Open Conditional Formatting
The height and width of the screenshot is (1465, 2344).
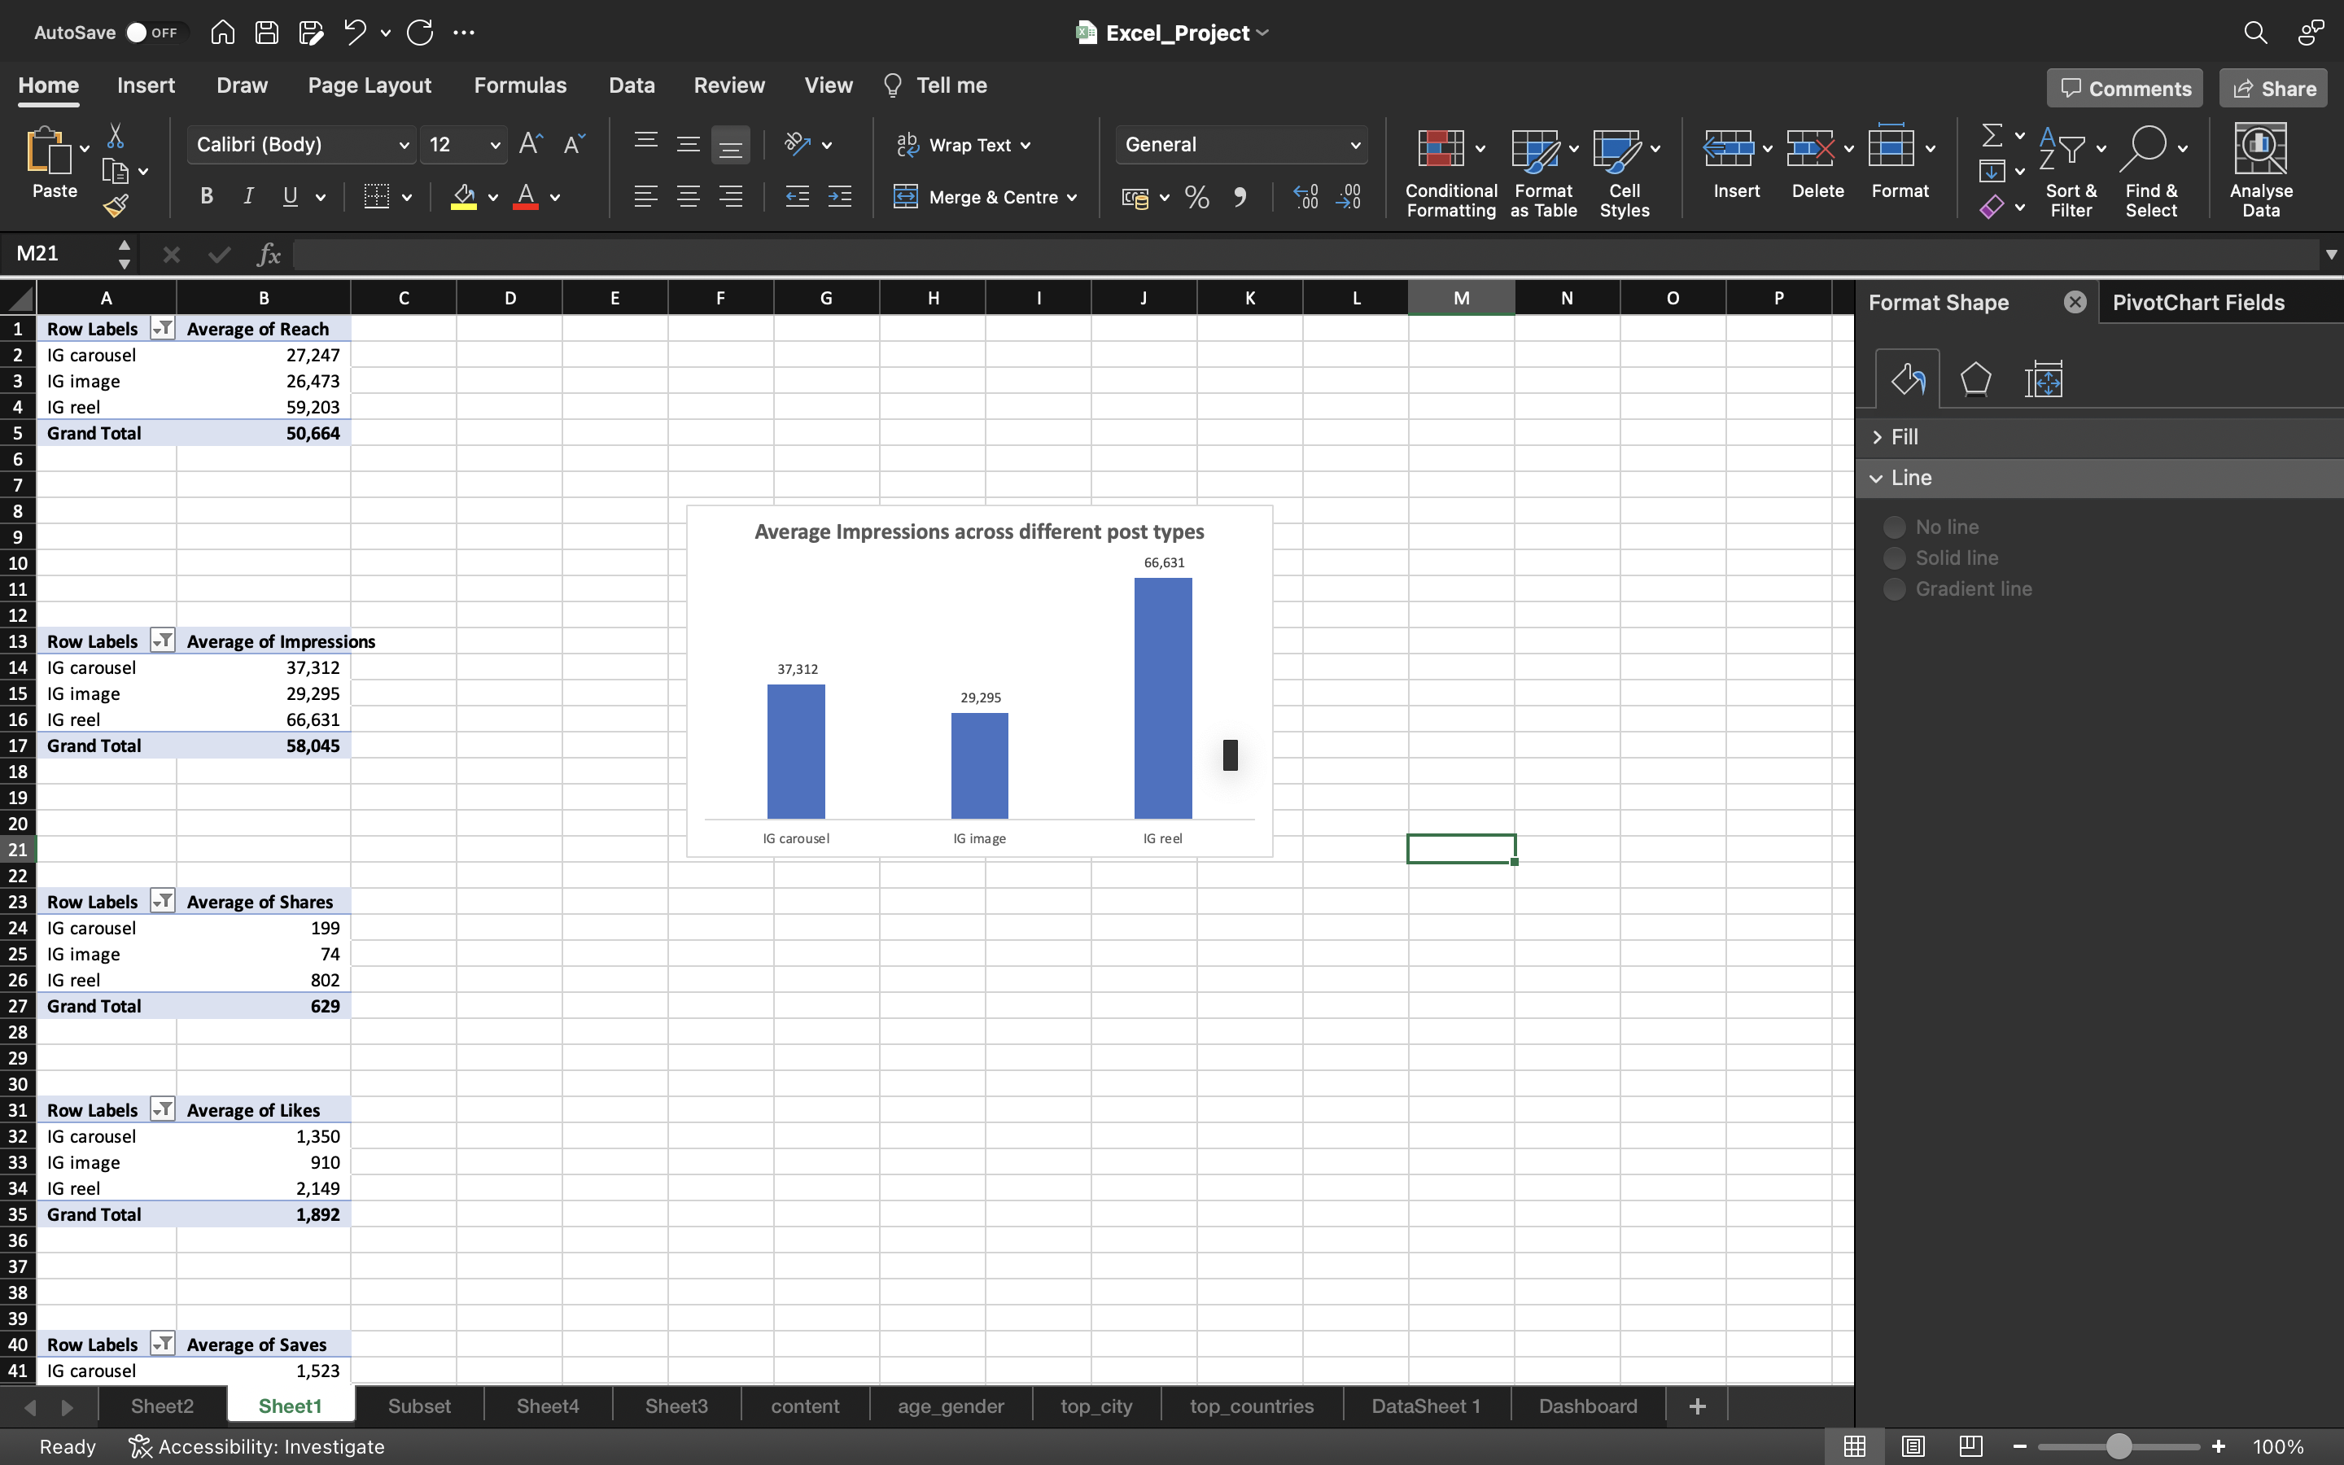1451,172
